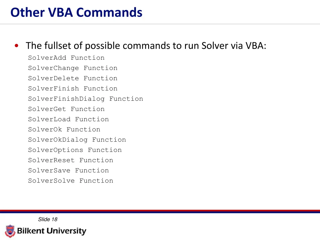Click the "Bilkent University" text in footer
This screenshot has height=240, width=320.
click(52, 231)
